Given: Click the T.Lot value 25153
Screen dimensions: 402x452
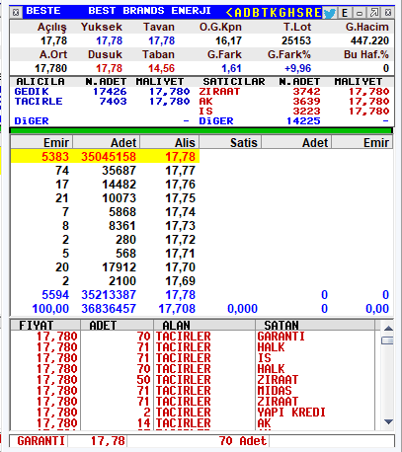Looking at the screenshot, I should 296,40.
